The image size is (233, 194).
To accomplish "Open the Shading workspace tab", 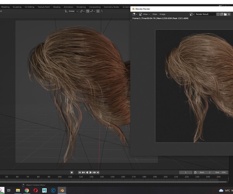I will pos(57,7).
